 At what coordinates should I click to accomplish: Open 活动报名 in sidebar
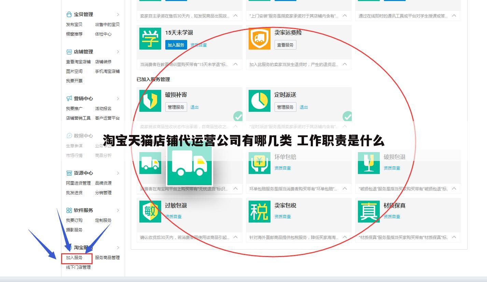pyautogui.click(x=103, y=108)
